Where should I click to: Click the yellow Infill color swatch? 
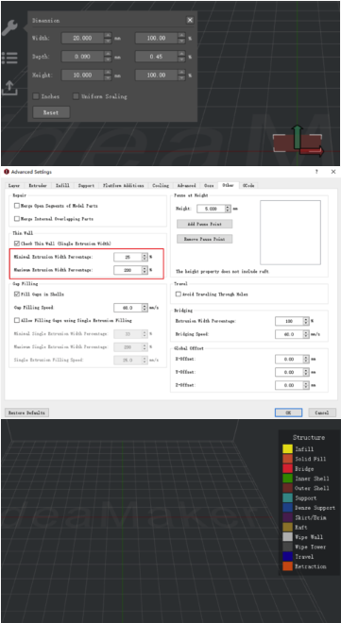tap(287, 449)
